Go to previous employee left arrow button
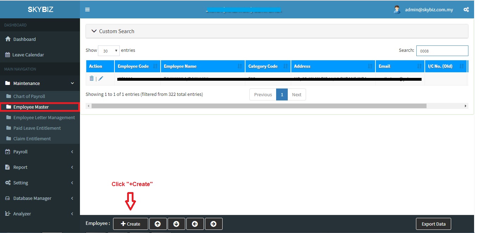 click(195, 224)
